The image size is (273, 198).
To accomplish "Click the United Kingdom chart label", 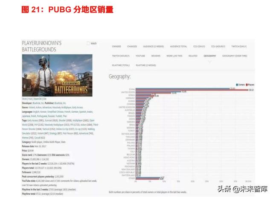I will tap(127, 107).
